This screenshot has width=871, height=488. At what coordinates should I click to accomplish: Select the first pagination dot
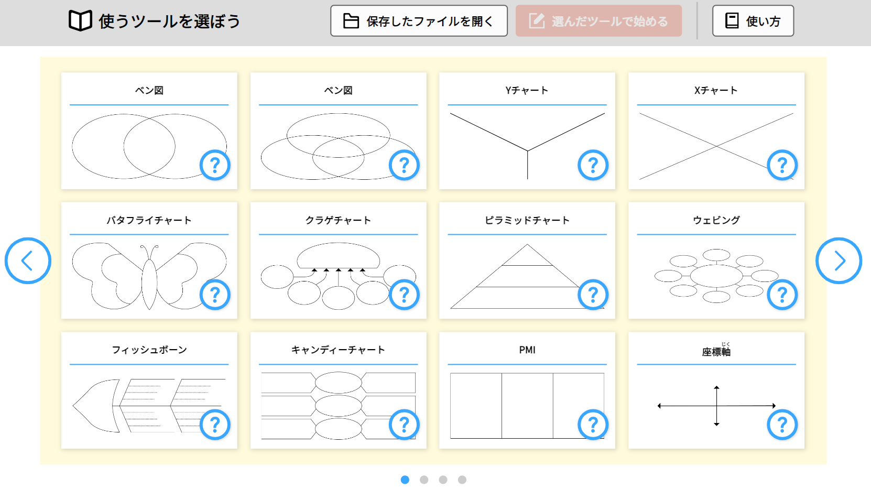[405, 480]
